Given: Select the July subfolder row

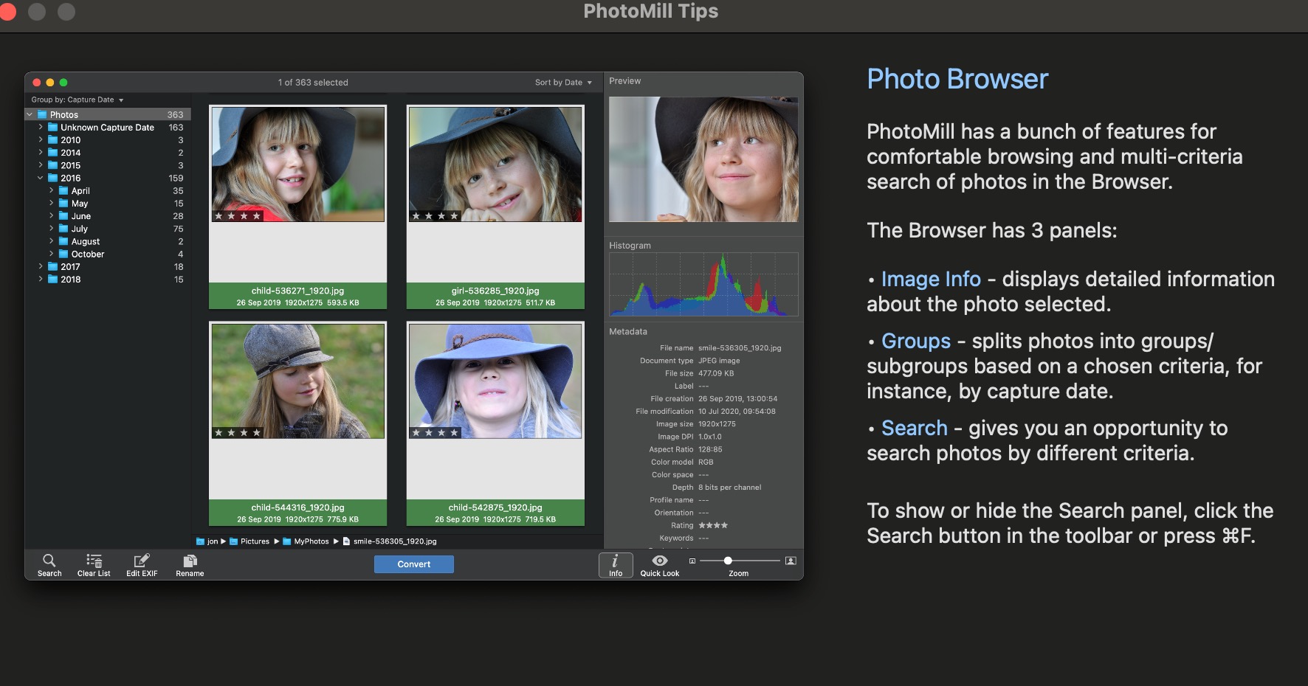Looking at the screenshot, I should pyautogui.click(x=109, y=229).
